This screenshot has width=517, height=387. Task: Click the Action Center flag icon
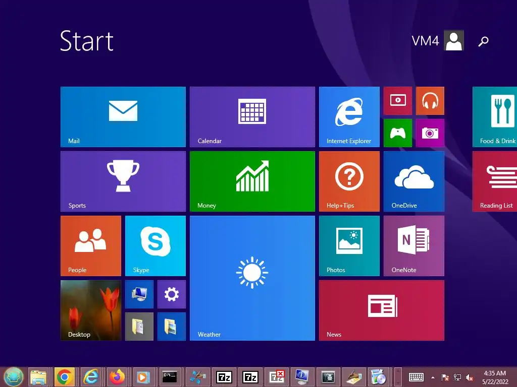pos(445,377)
